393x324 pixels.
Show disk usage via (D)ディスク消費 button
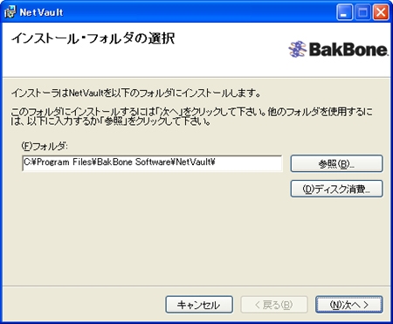336,189
